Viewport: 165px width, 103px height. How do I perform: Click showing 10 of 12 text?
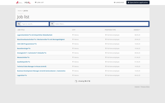coord(84,81)
